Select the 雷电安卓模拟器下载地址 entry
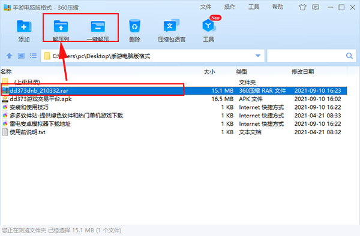 click(40, 124)
